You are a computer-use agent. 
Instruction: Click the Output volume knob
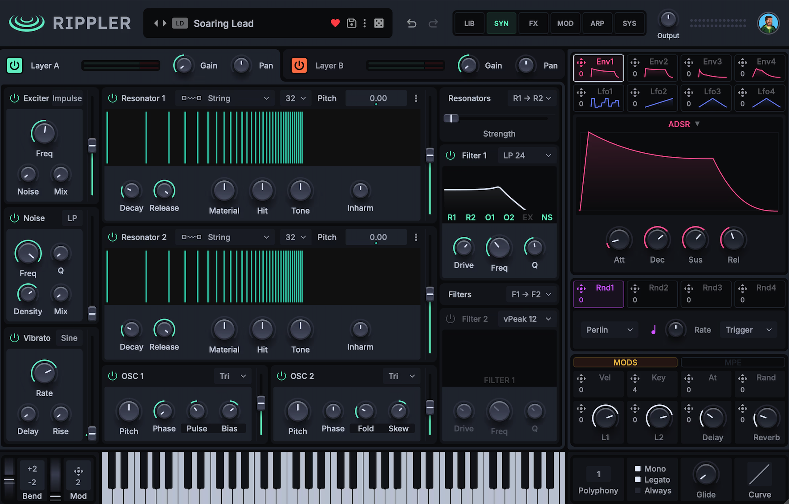pyautogui.click(x=668, y=20)
